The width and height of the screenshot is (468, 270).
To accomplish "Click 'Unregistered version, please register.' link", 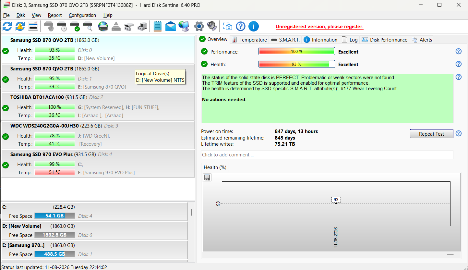I will coord(319,27).
